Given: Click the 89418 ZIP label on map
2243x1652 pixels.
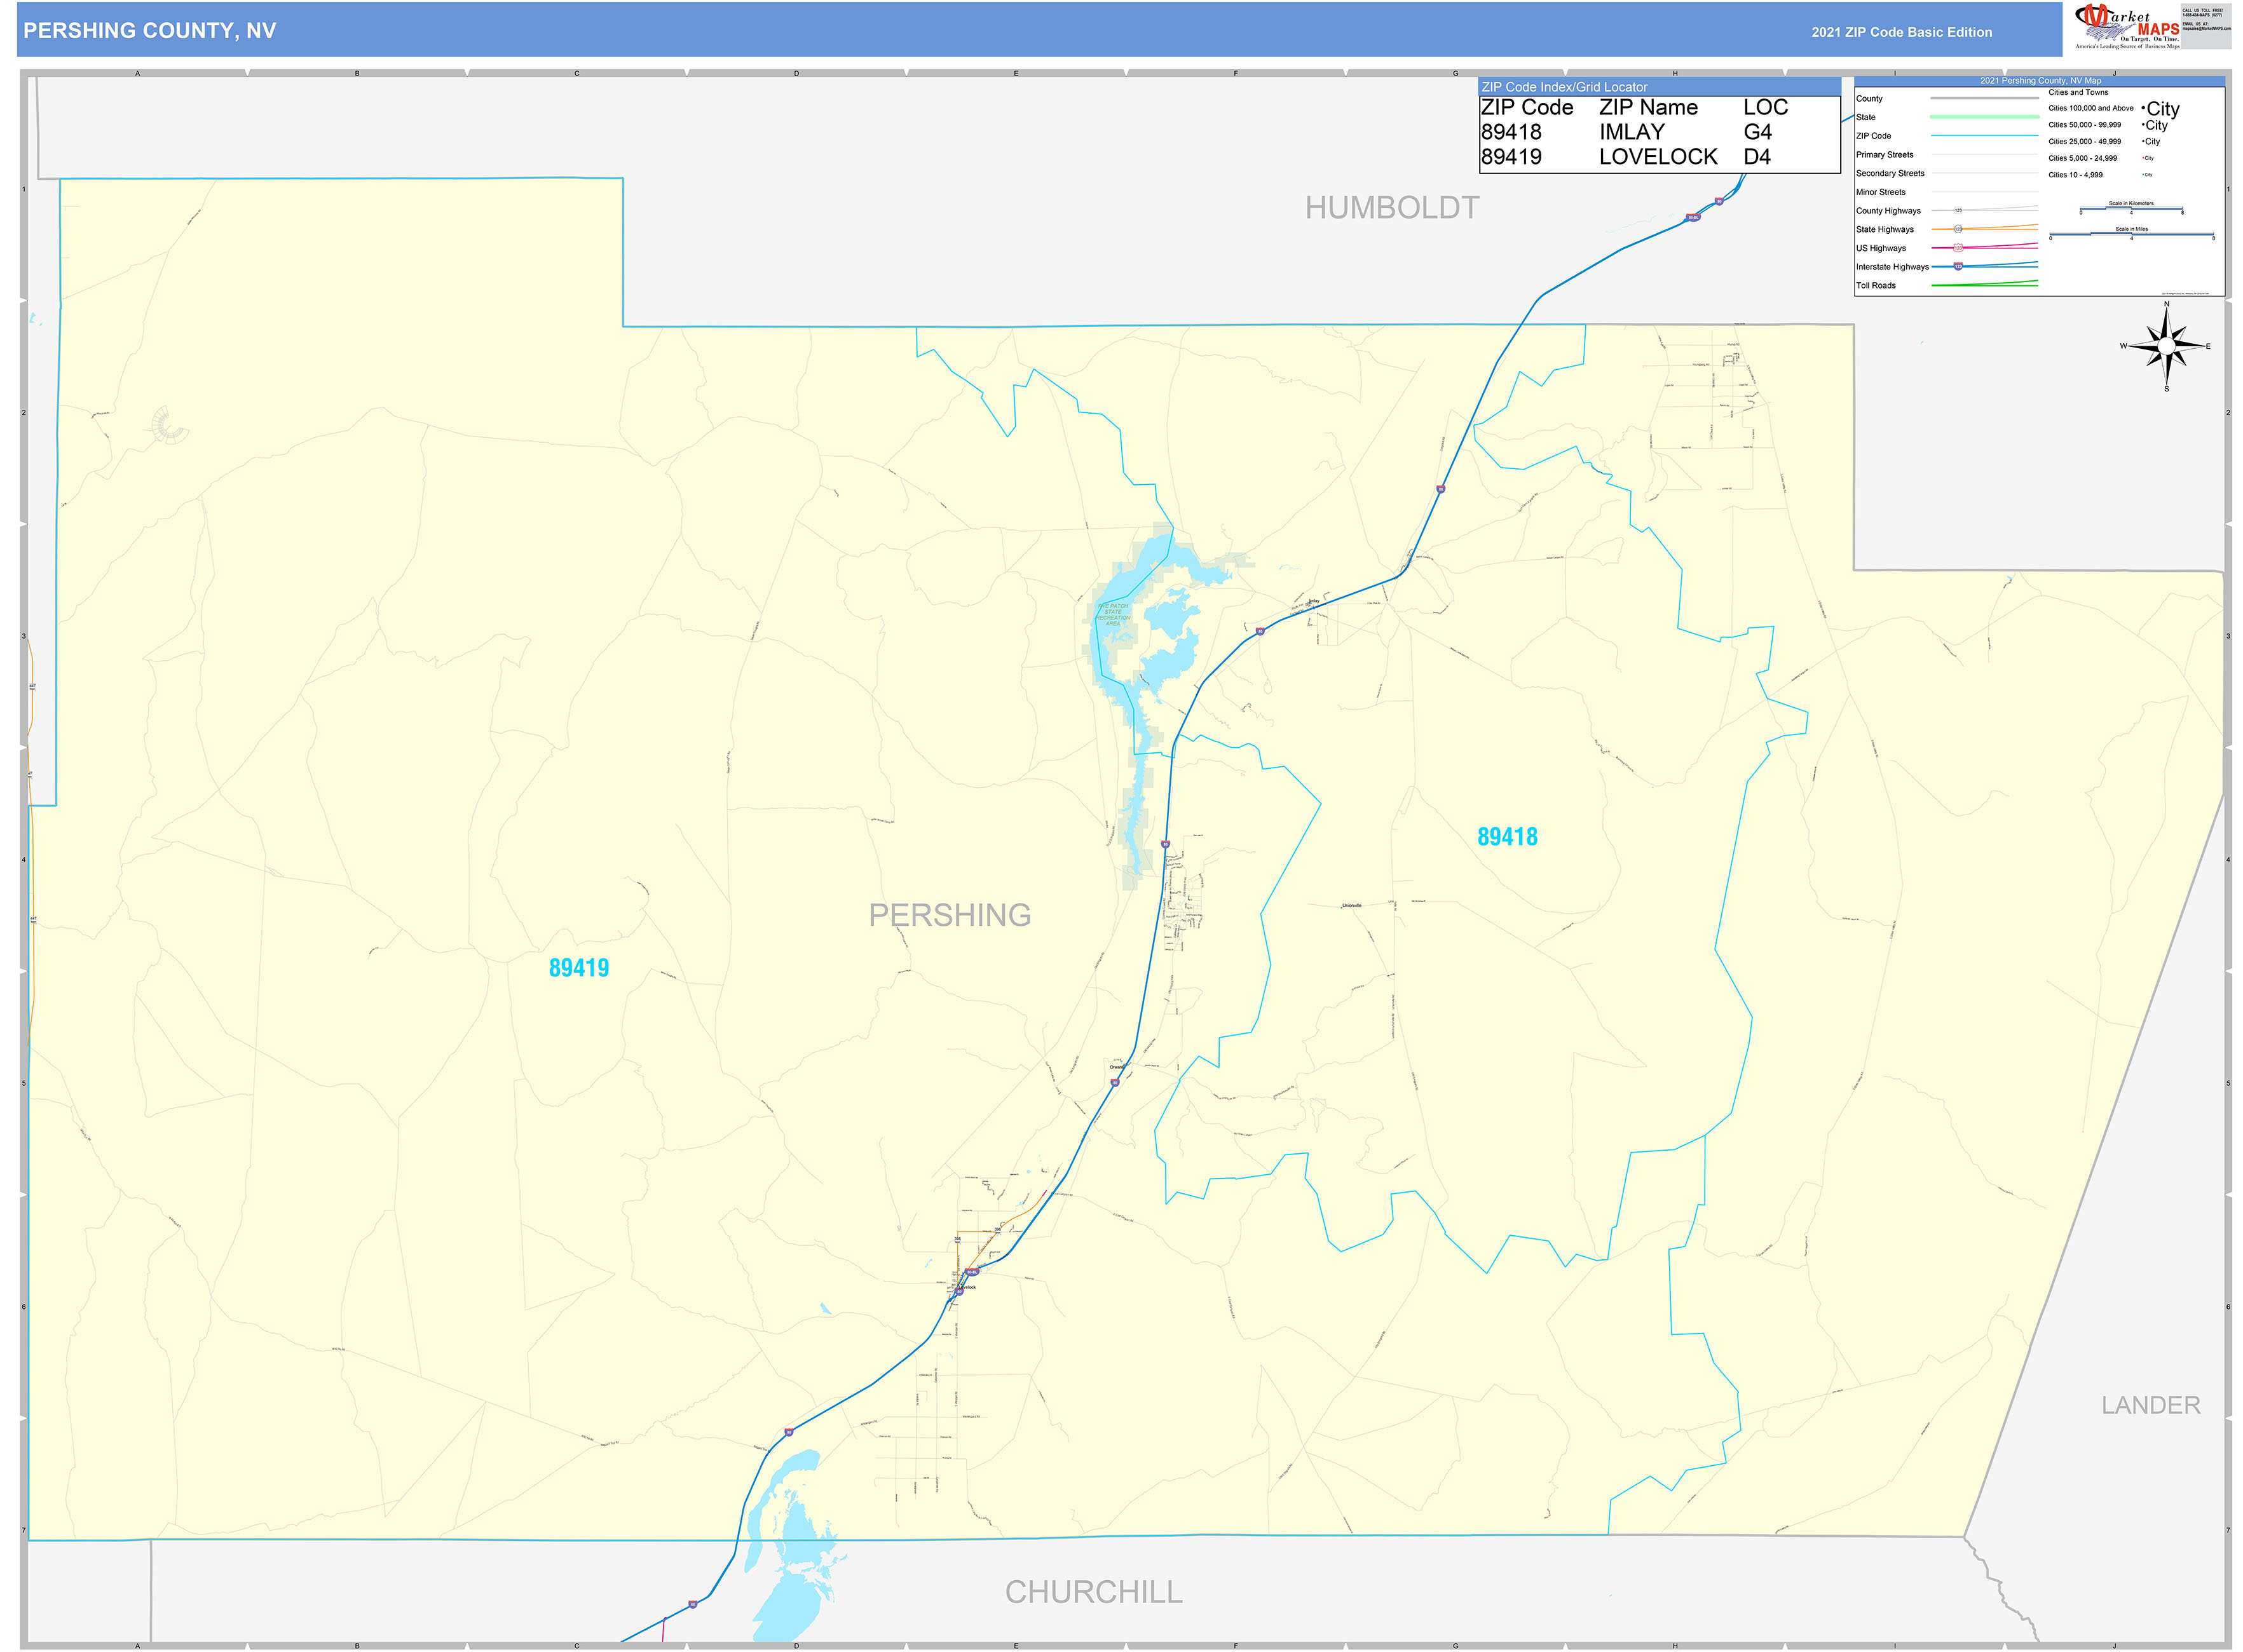Looking at the screenshot, I should click(x=1507, y=837).
